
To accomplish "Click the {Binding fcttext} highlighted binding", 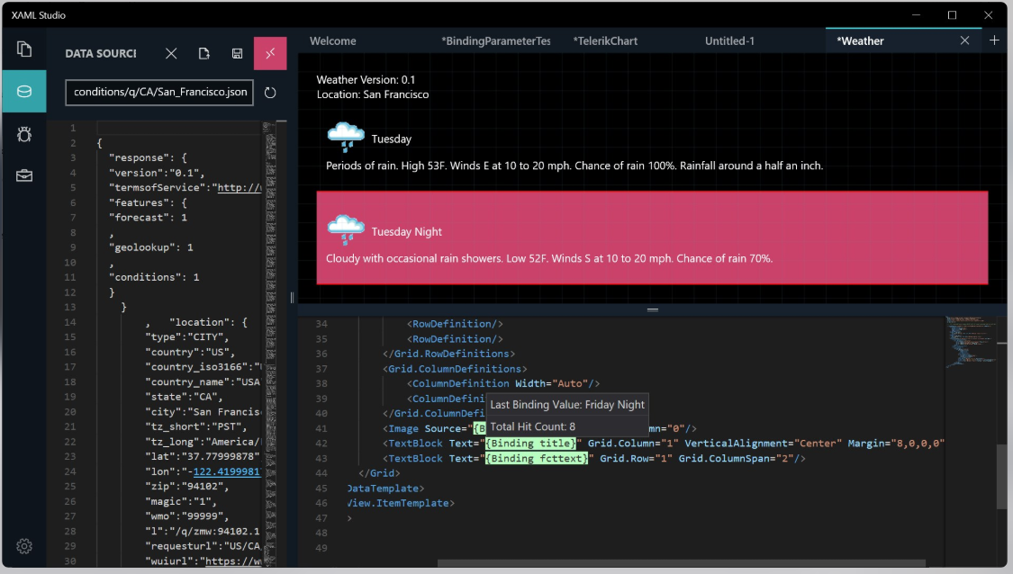I will click(537, 459).
